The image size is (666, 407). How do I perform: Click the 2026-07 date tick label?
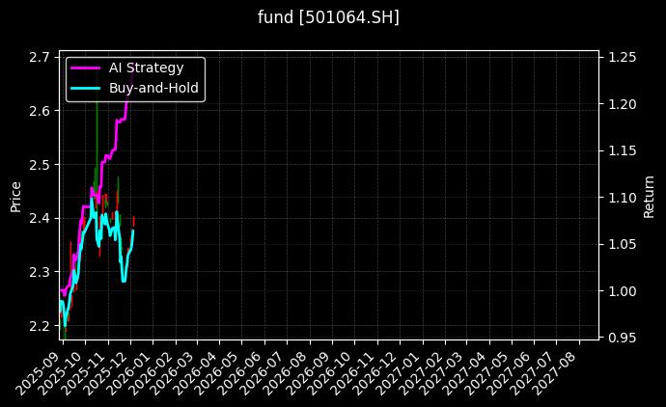click(x=263, y=372)
